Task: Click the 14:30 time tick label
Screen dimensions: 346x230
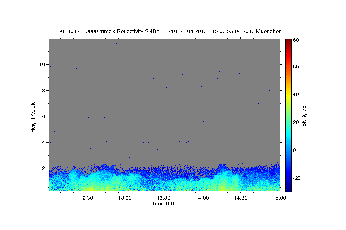Action: click(241, 198)
